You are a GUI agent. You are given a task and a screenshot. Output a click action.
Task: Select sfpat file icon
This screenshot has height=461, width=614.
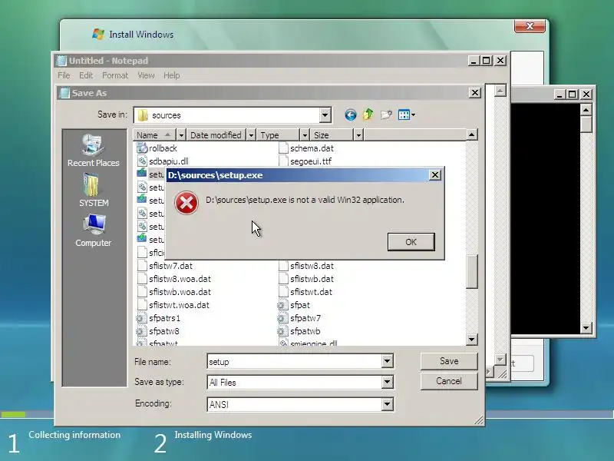click(x=282, y=305)
